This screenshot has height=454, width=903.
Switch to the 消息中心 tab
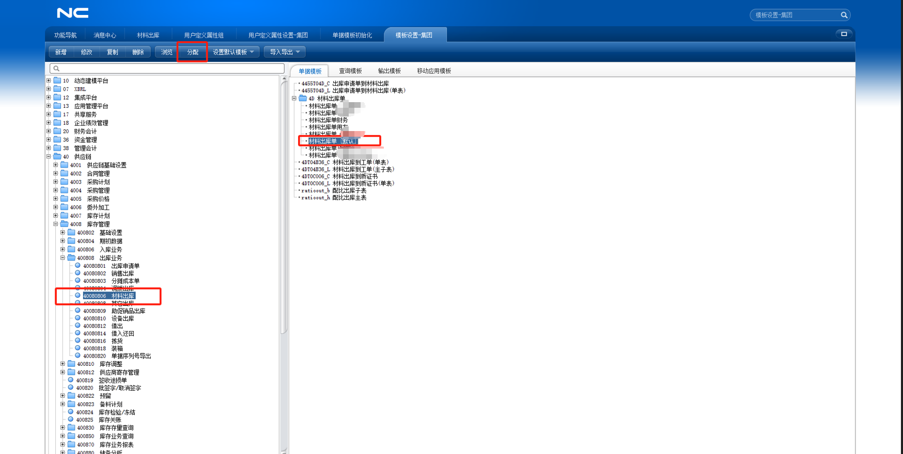point(105,35)
